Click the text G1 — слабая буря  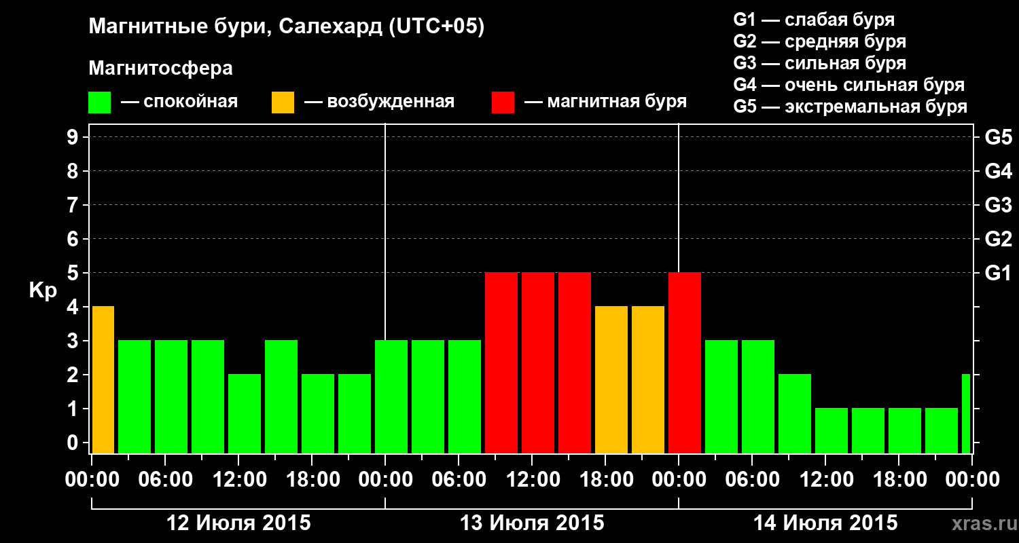tap(814, 20)
